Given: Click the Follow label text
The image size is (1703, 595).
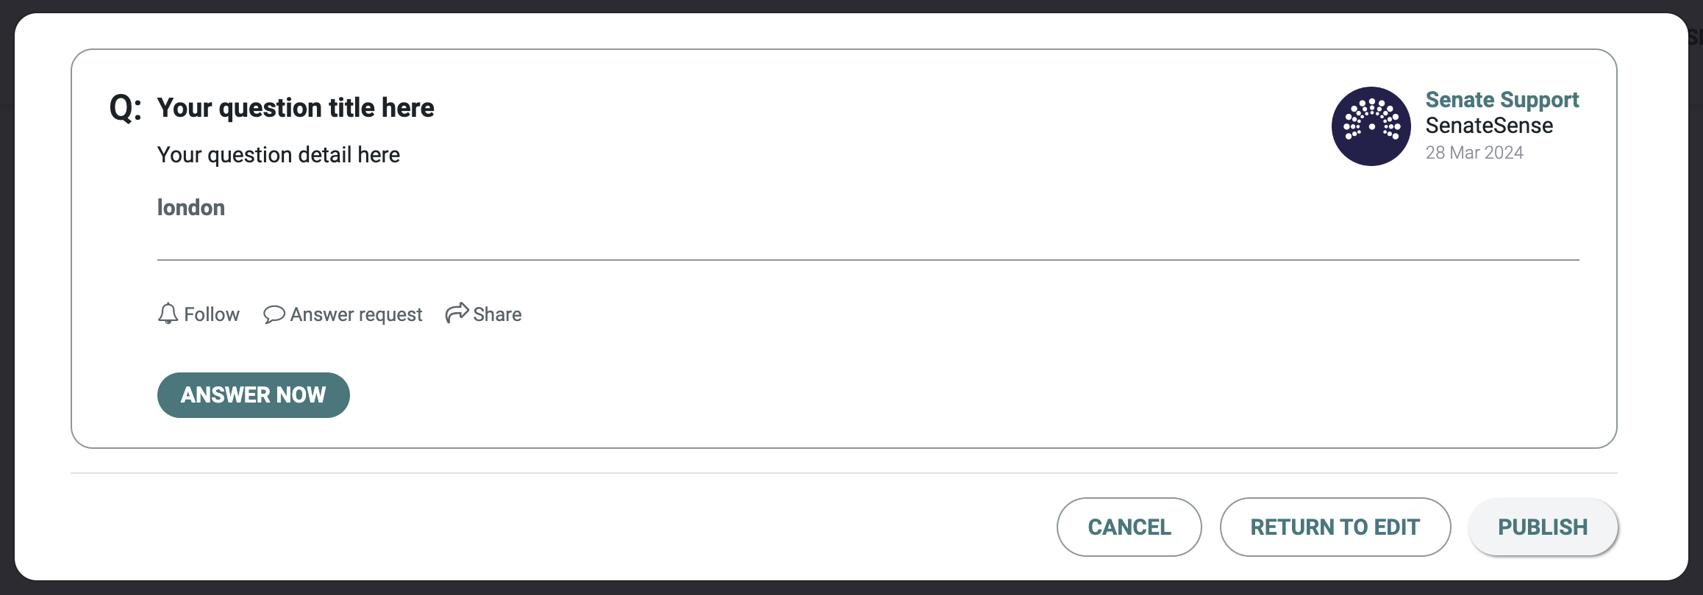Looking at the screenshot, I should (x=212, y=314).
